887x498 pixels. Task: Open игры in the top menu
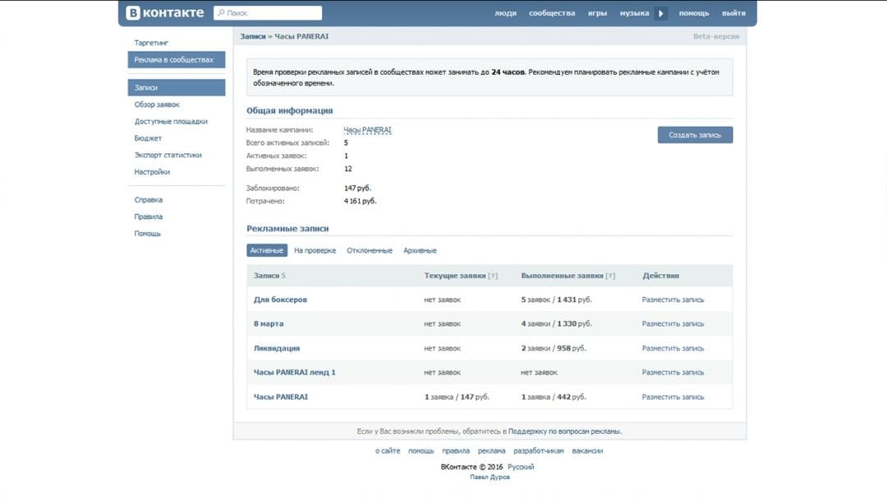coord(597,13)
